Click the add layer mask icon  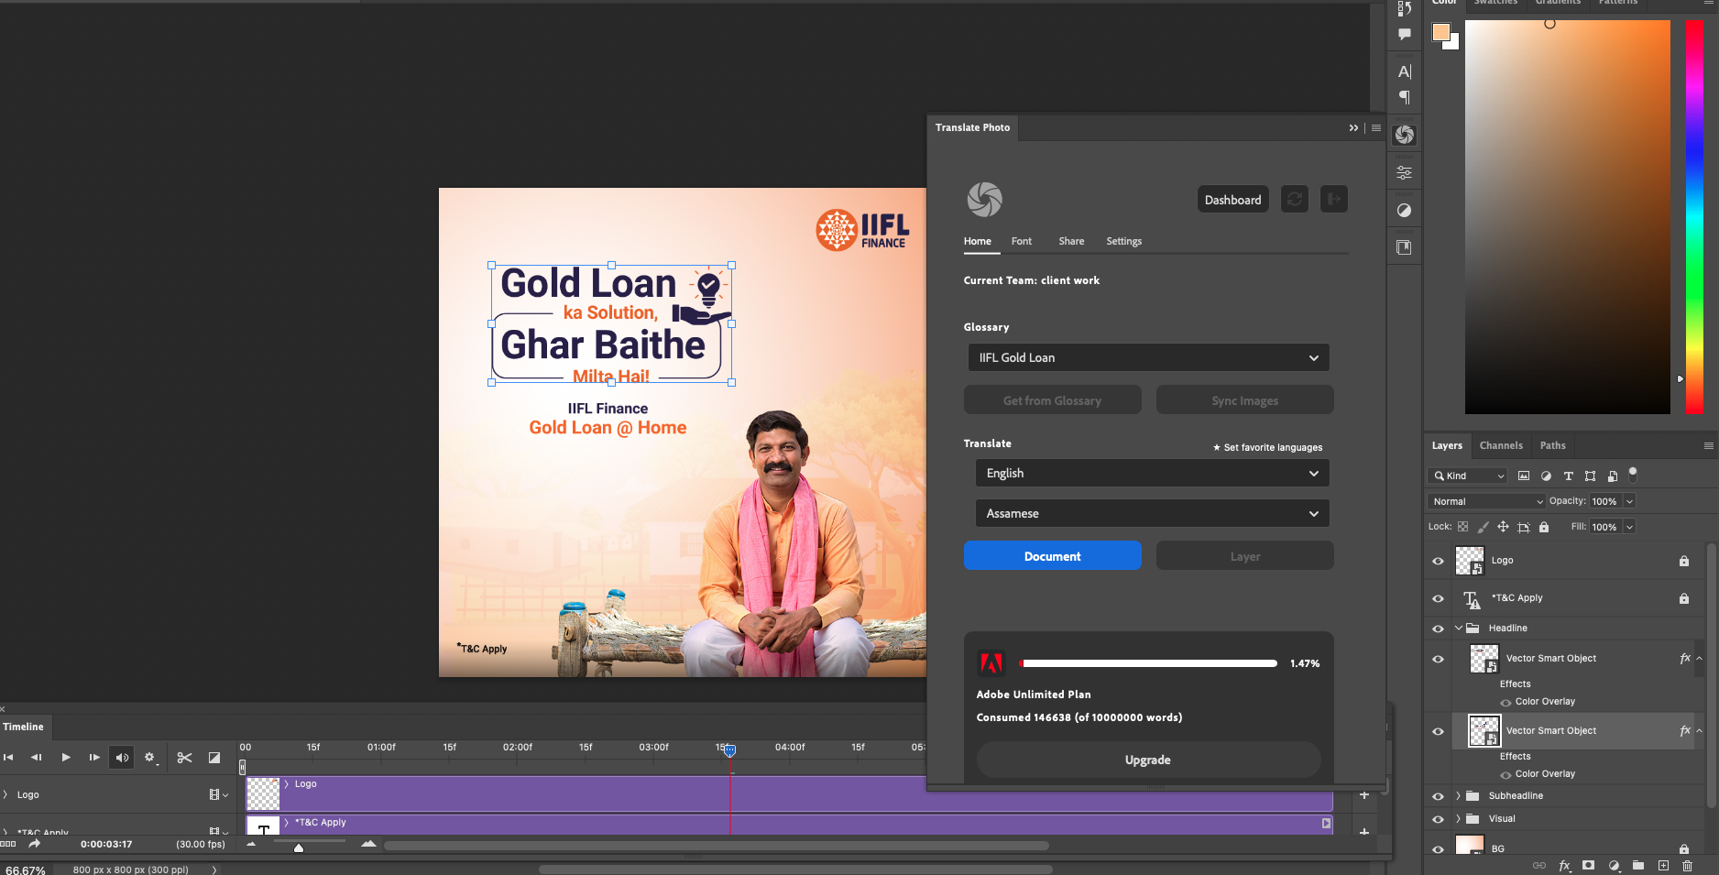tap(1588, 865)
